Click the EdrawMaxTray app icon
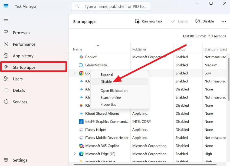The image size is (230, 166). pyautogui.click(x=81, y=65)
